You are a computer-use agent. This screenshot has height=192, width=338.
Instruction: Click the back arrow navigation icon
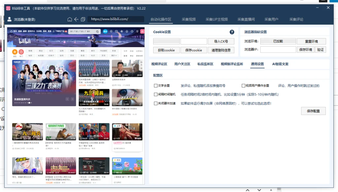coord(76,19)
